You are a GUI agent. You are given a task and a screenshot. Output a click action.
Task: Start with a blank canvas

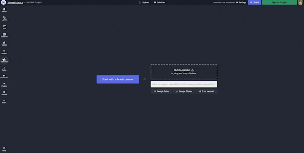click(117, 79)
